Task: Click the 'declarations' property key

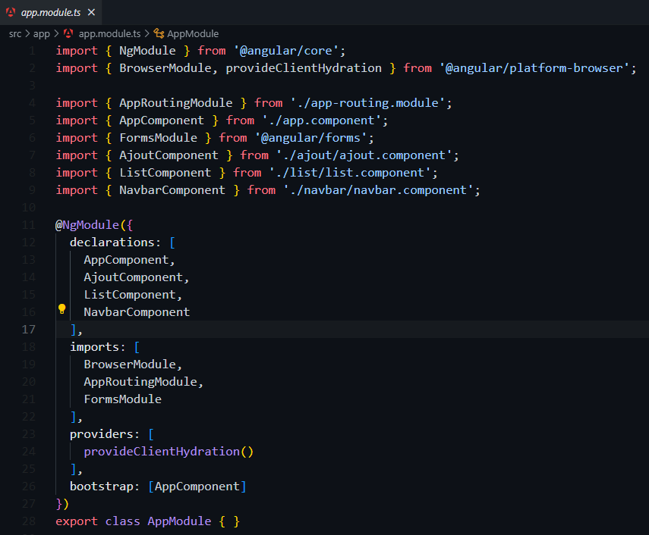Action: pos(112,242)
